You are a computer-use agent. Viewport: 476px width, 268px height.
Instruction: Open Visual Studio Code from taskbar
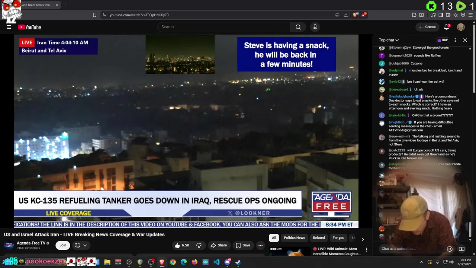(x=216, y=262)
